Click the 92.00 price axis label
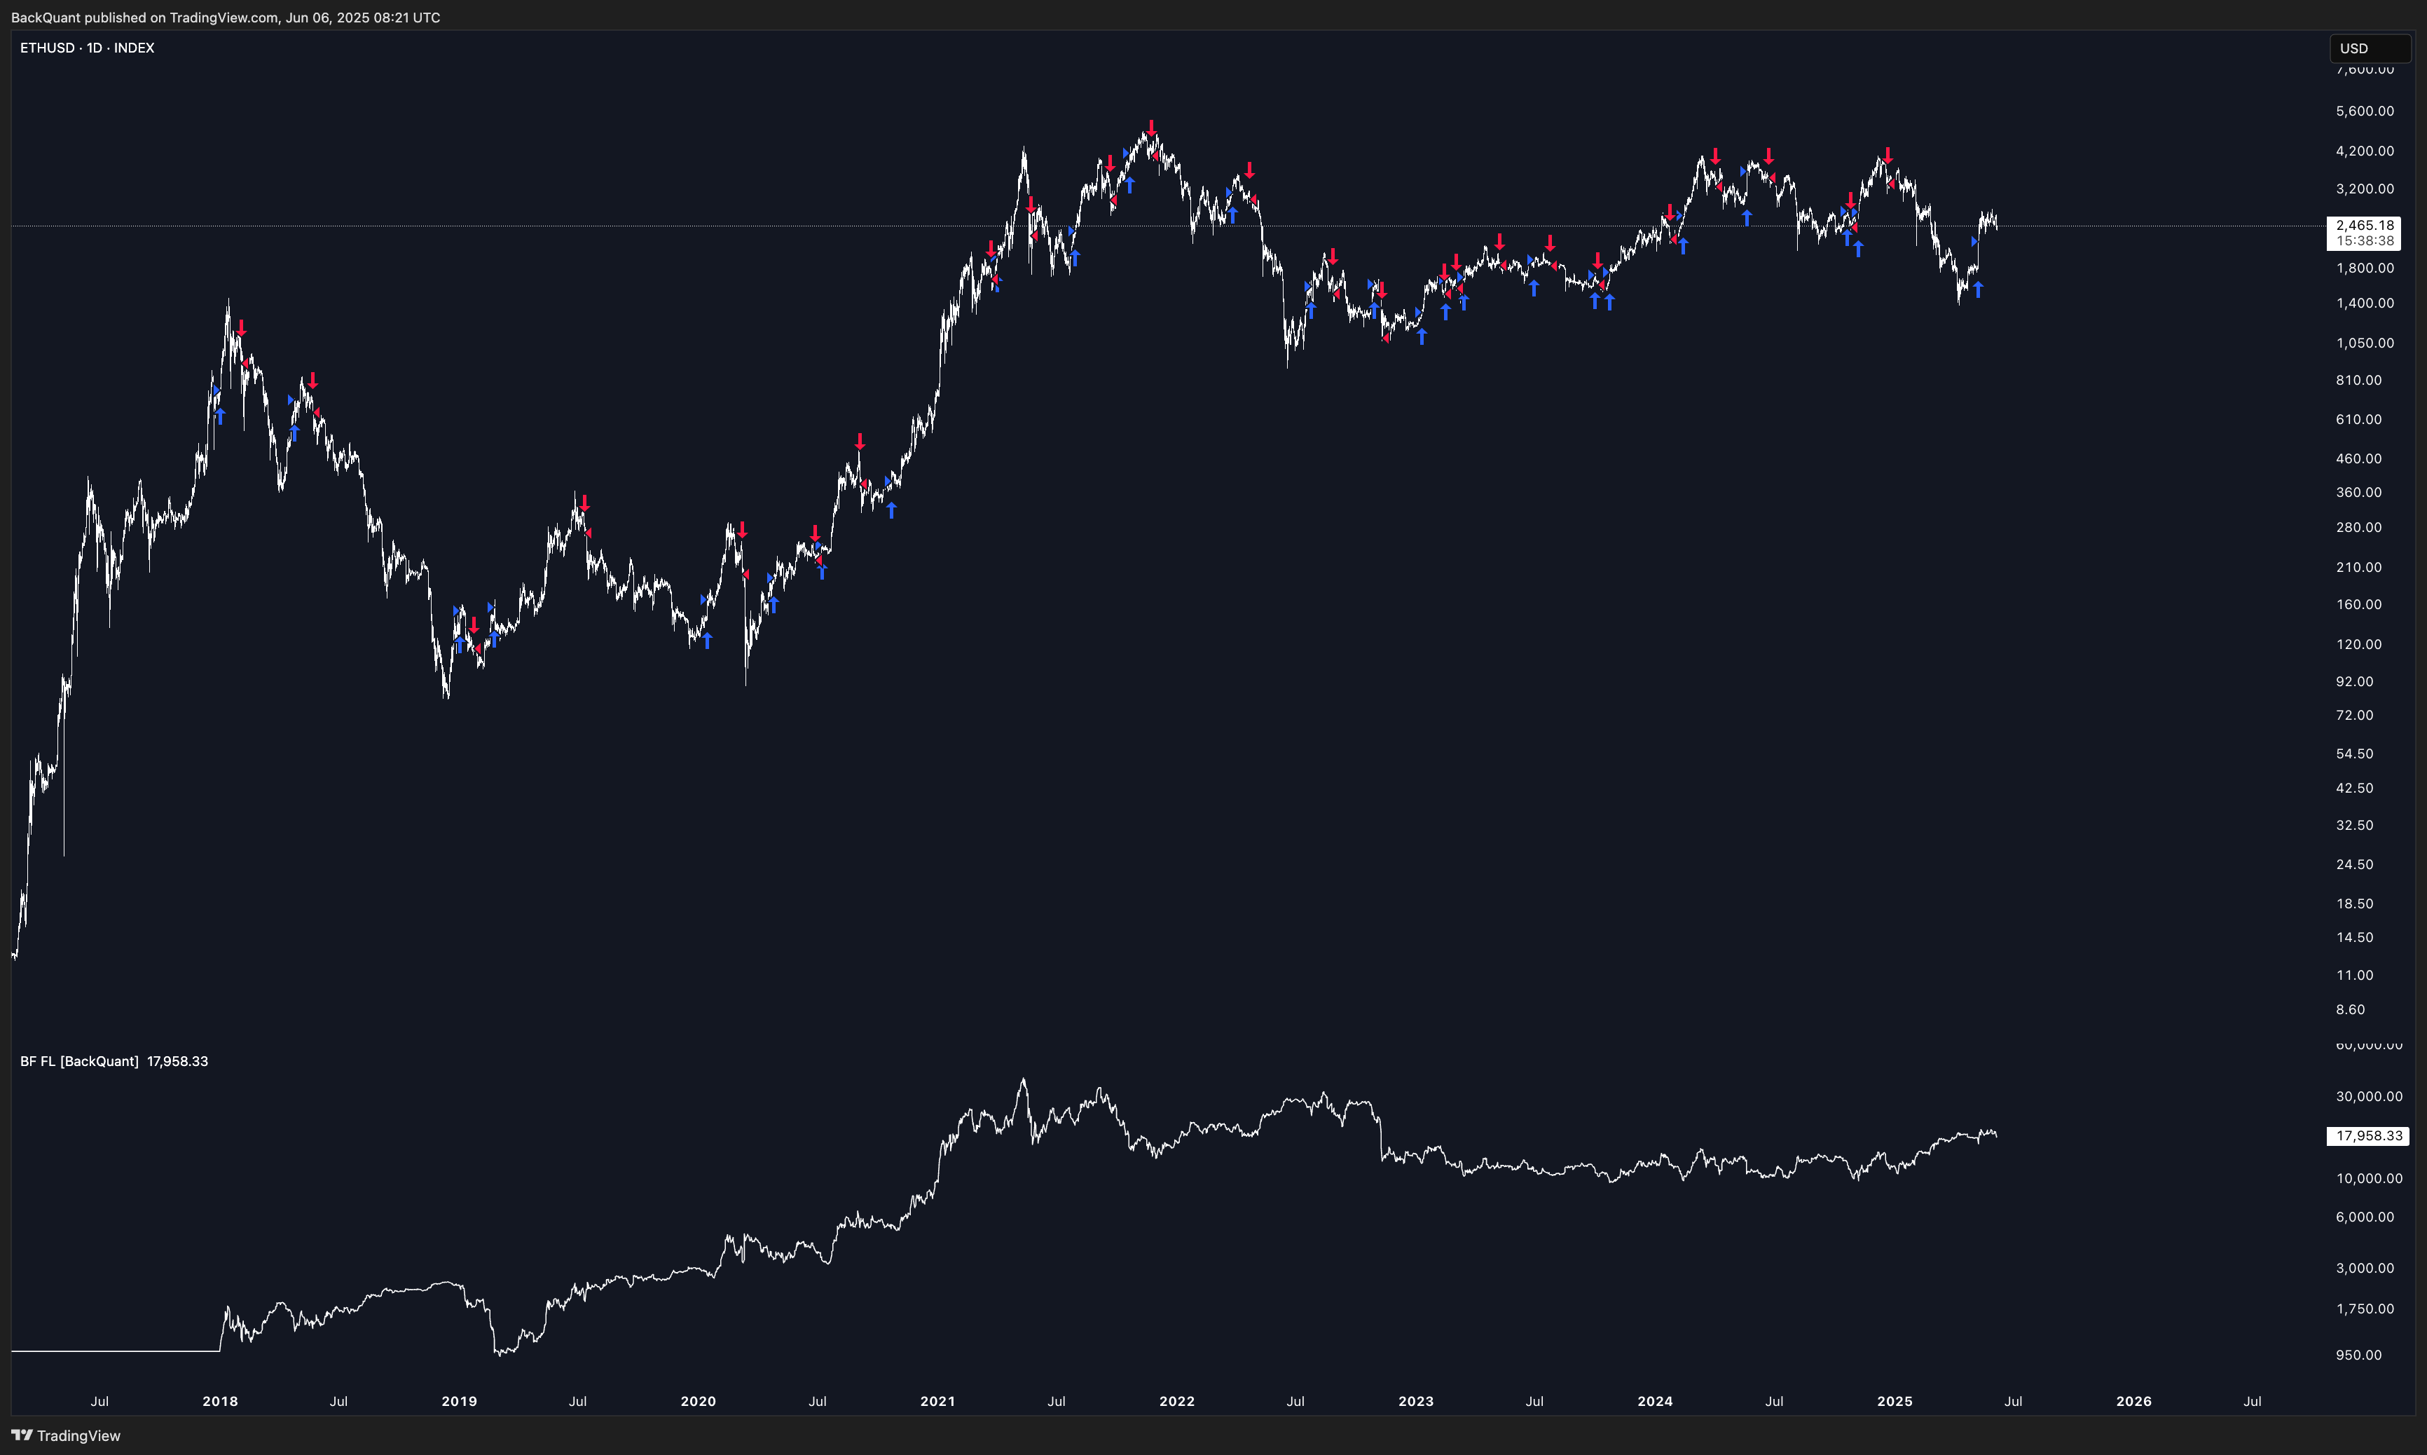Screen dimensions: 2427x1455 point(2355,681)
